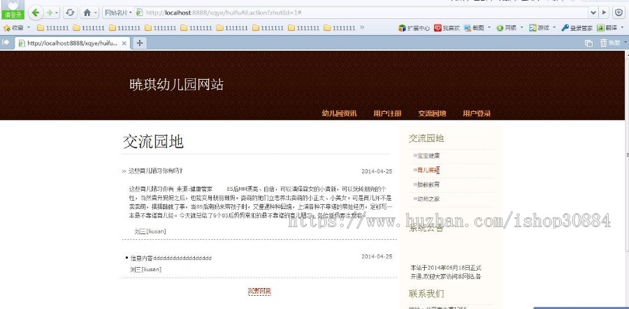This screenshot has width=629, height=309.
Task: Open the 用户登录 navigation menu item
Action: (x=477, y=113)
